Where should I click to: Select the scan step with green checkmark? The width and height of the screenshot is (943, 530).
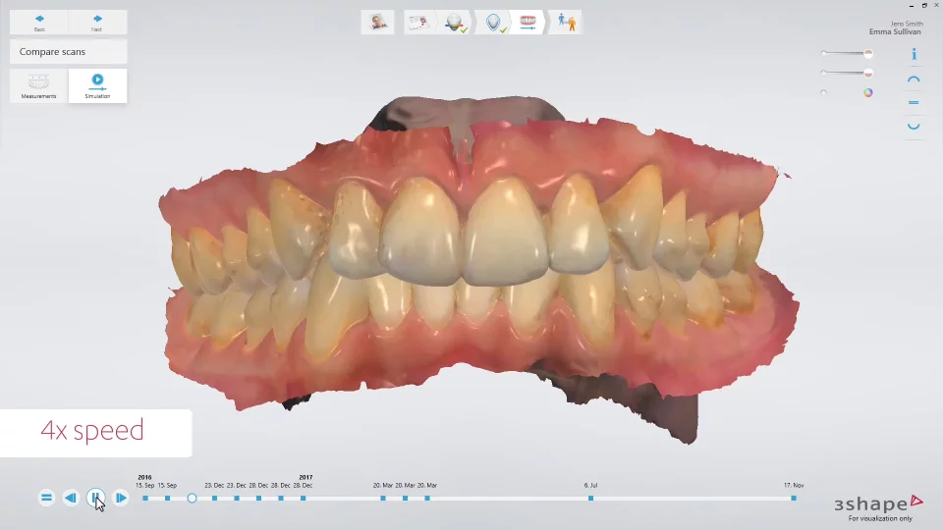tap(456, 23)
